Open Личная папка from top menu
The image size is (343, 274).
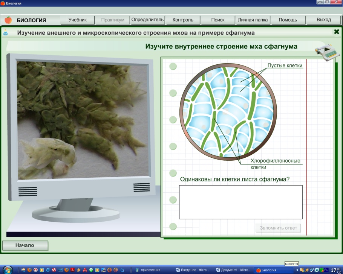point(253,20)
